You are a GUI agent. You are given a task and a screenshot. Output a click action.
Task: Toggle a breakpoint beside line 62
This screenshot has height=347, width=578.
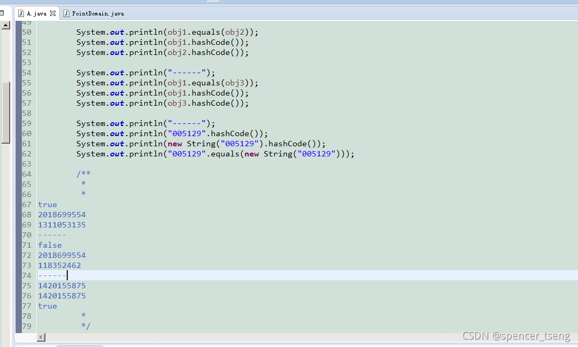[19, 154]
